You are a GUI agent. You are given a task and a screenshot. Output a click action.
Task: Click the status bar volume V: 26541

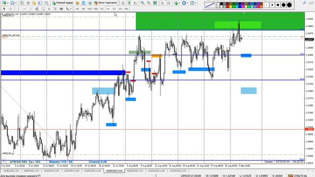coord(278,176)
